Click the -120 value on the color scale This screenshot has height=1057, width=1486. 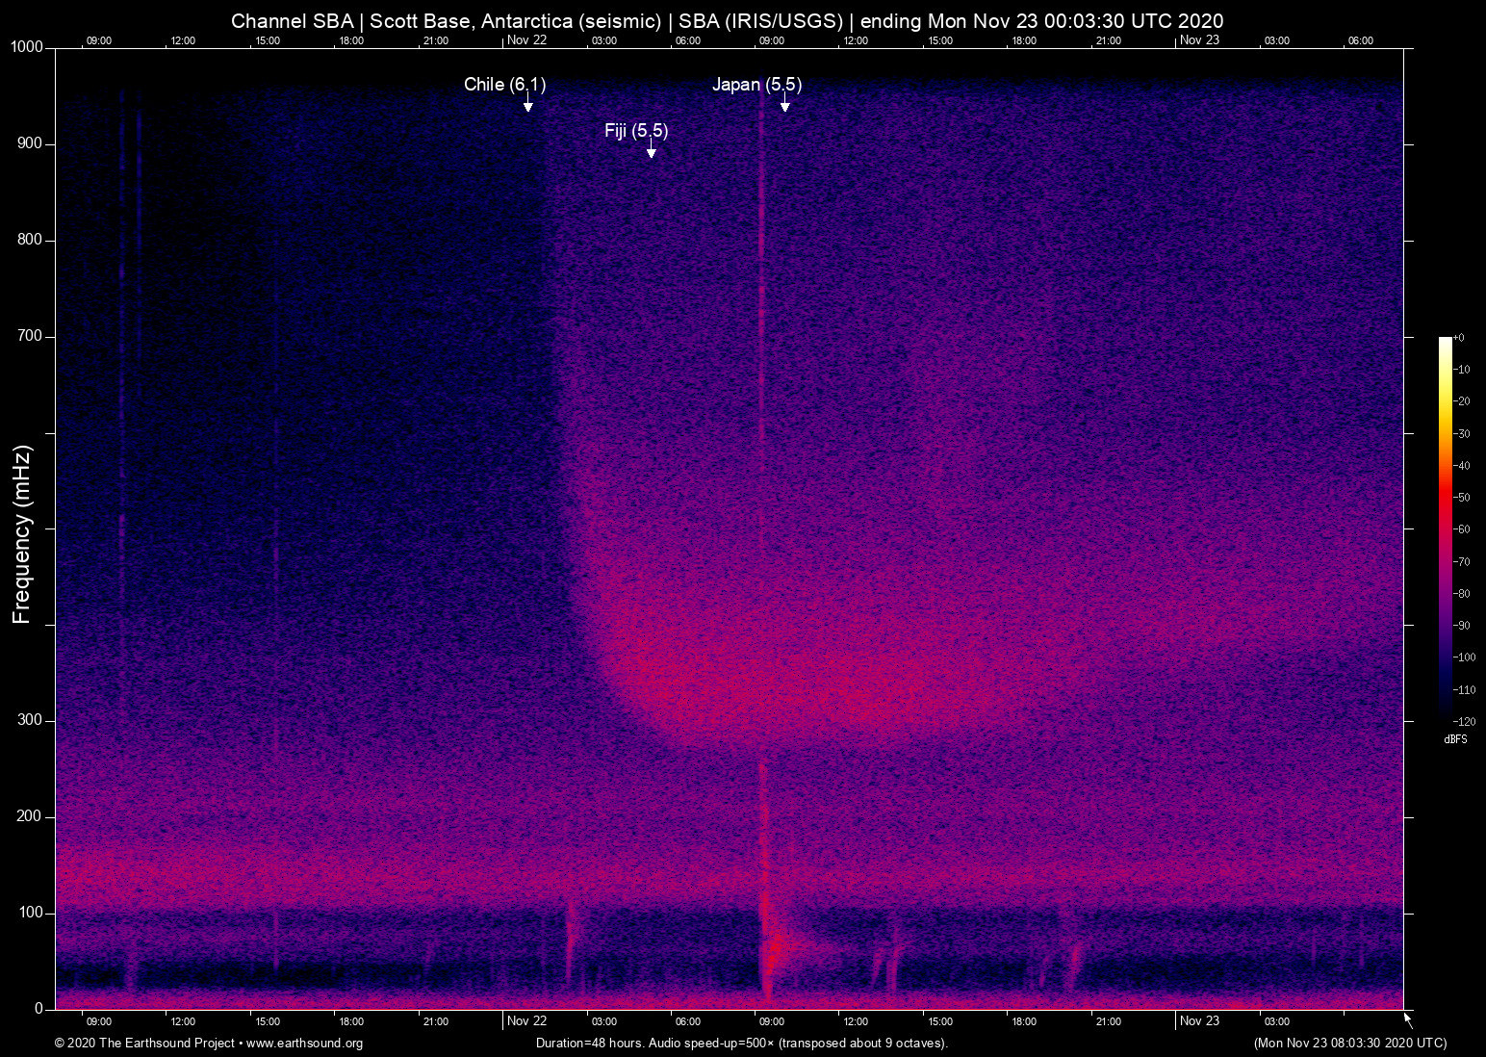pyautogui.click(x=1464, y=722)
